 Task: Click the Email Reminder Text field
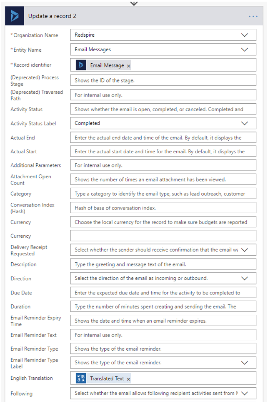[x=163, y=335]
